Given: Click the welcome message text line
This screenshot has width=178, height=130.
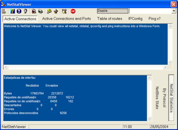Looking at the screenshot, I should (82, 26).
